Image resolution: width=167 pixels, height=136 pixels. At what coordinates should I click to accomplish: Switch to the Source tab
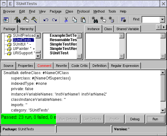coord(8,66)
